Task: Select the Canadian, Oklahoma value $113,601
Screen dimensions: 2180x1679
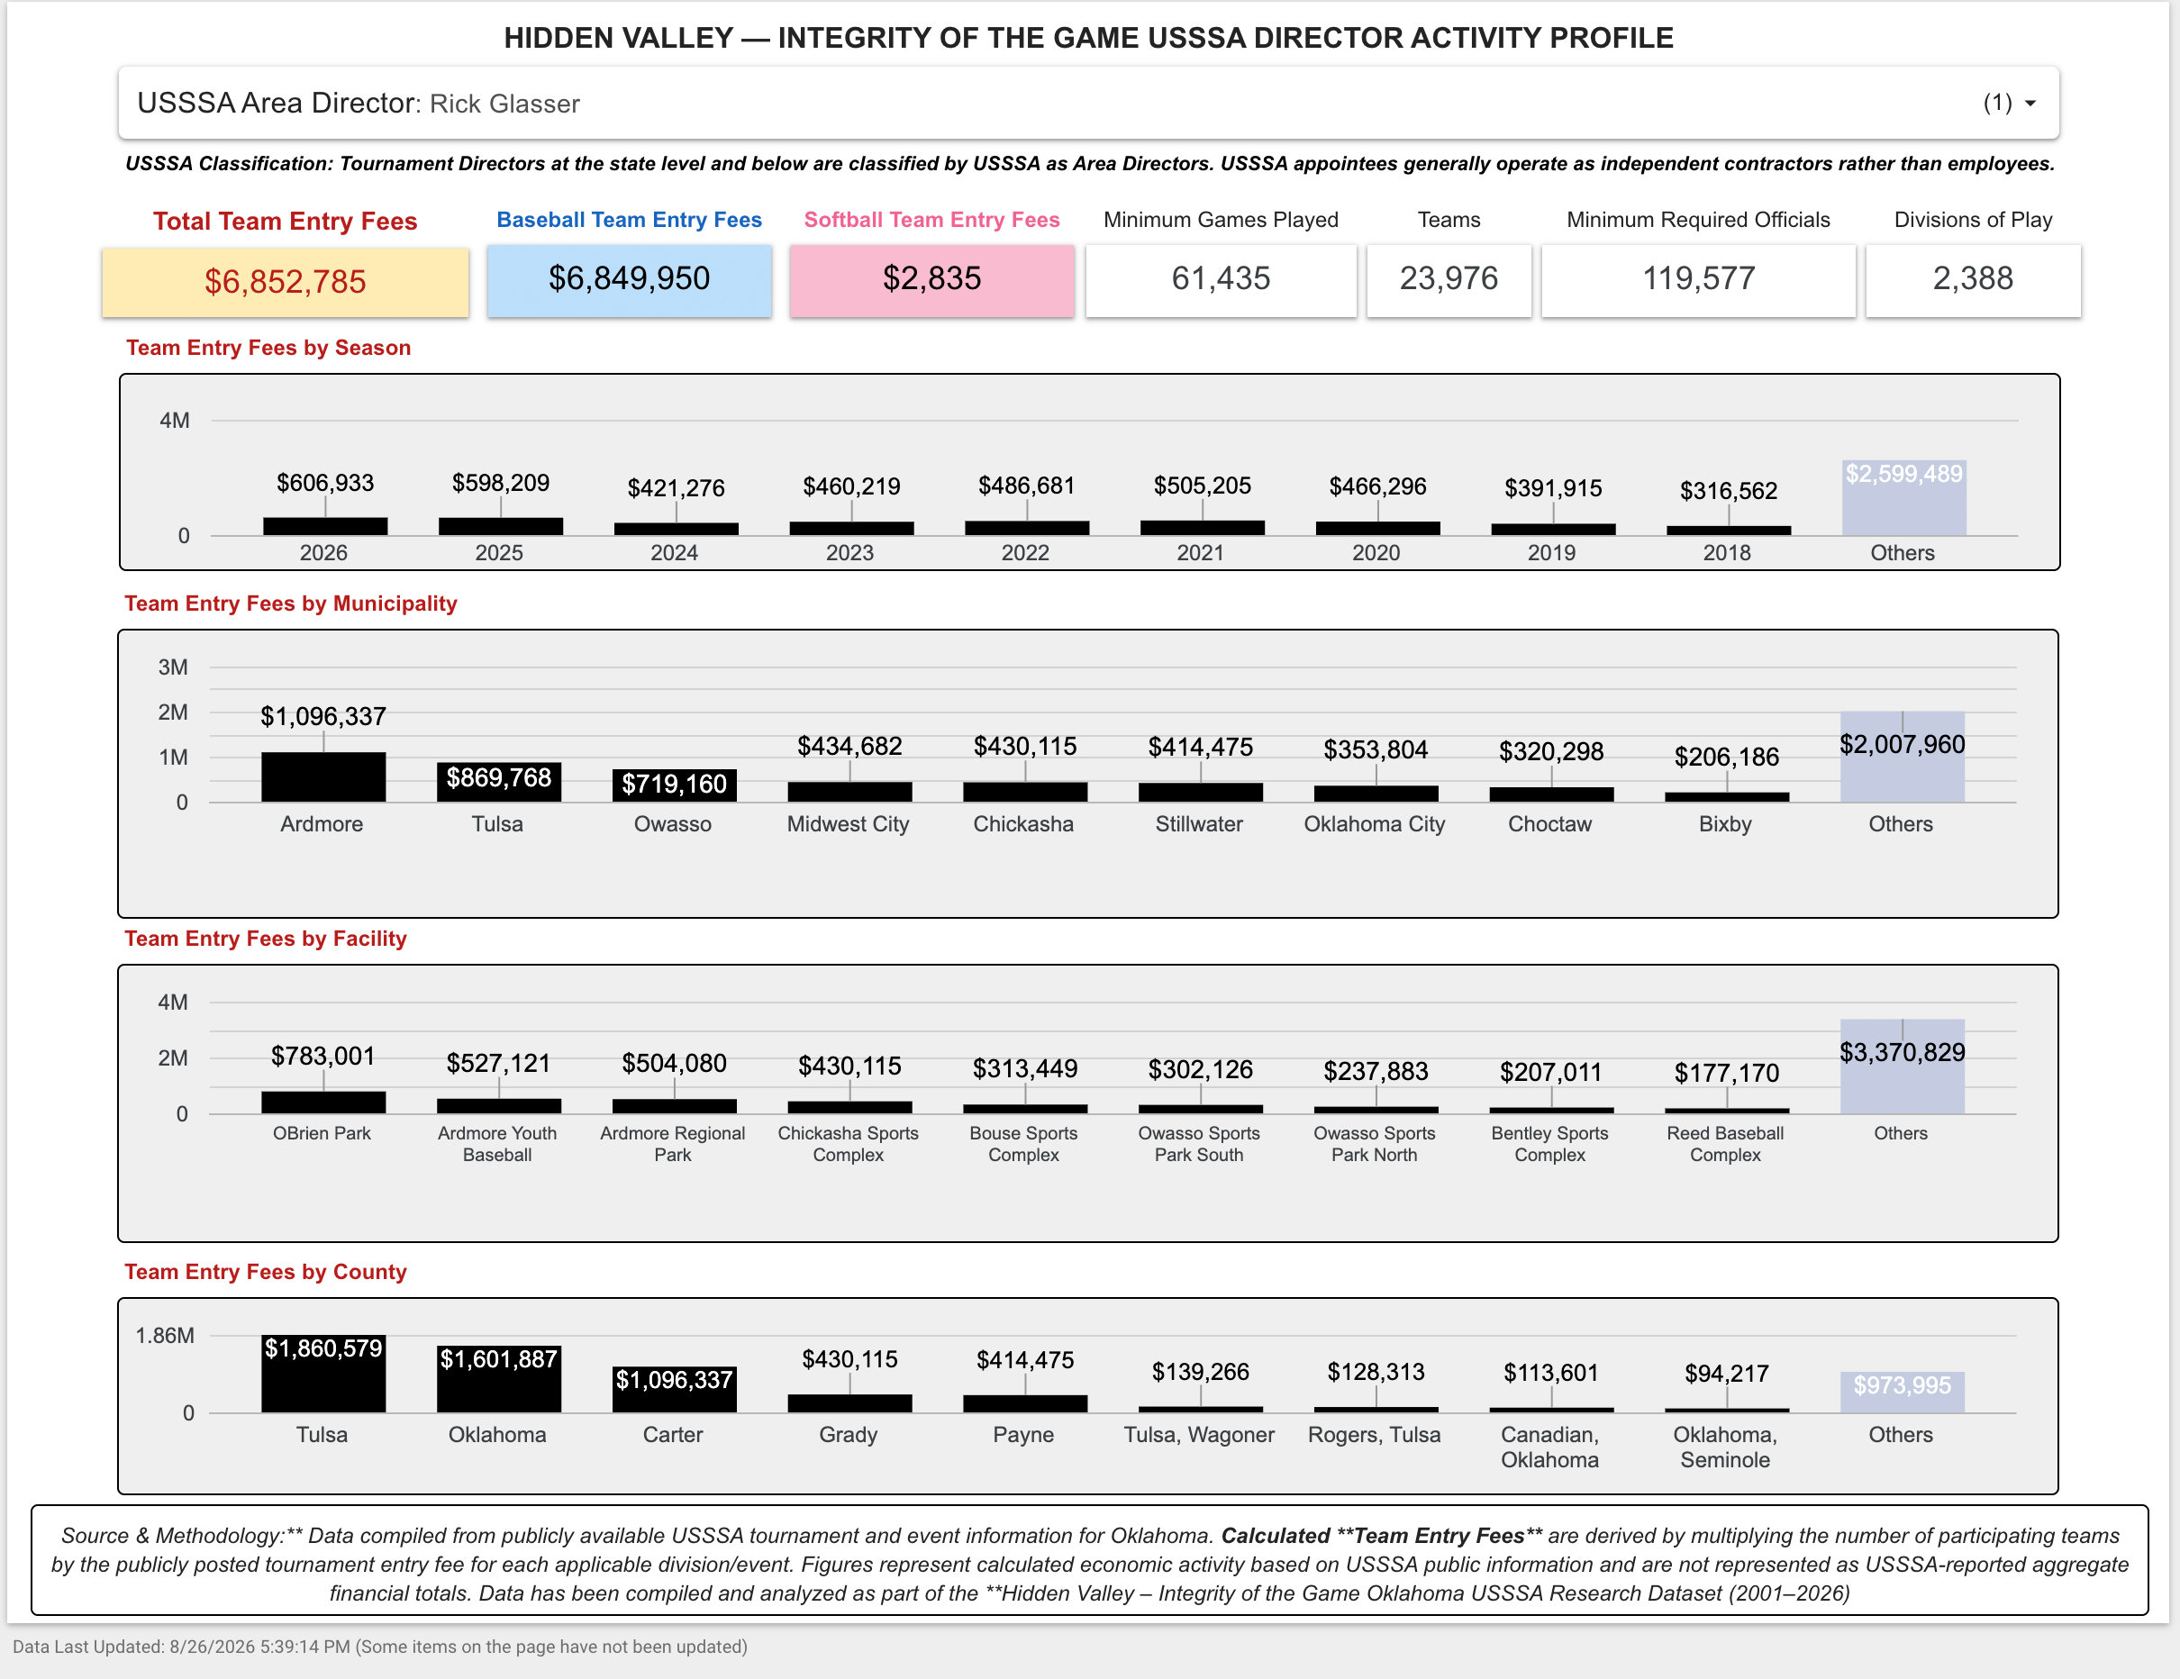Action: pos(1551,1374)
